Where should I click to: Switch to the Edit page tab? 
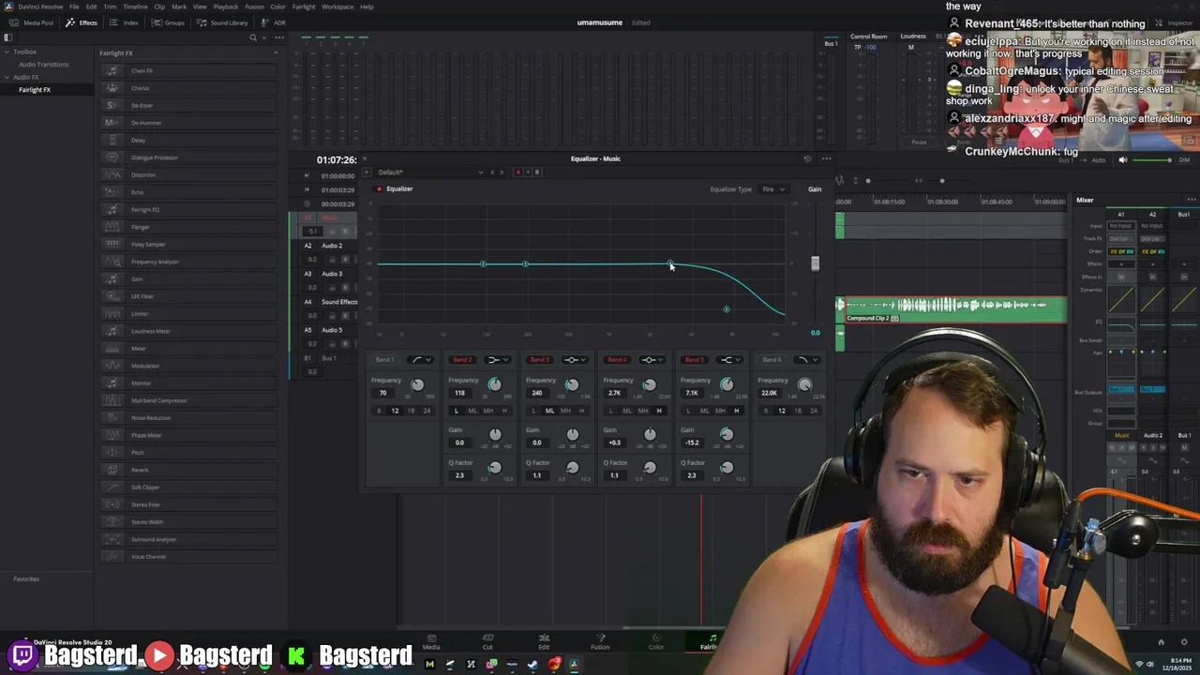(x=544, y=642)
